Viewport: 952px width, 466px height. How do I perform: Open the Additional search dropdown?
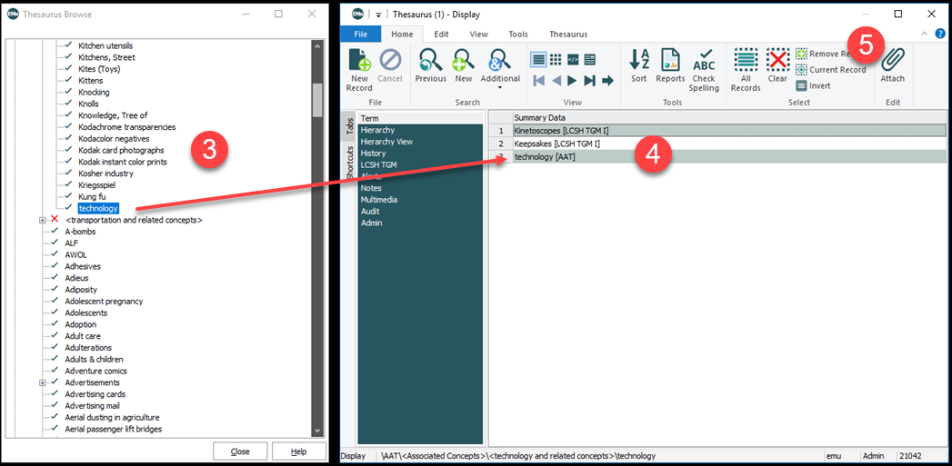(500, 87)
